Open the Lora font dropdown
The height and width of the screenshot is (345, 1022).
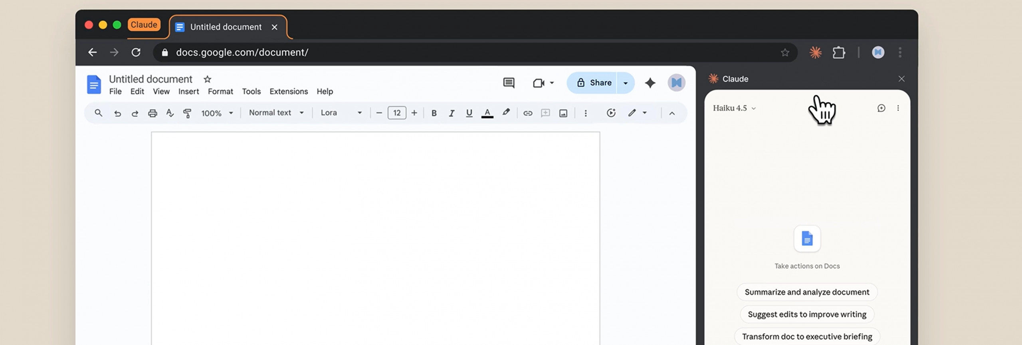point(341,113)
